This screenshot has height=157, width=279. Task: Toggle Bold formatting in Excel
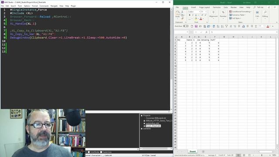click(x=190, y=15)
